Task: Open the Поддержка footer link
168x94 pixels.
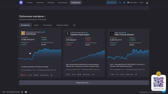Action: 143,92
